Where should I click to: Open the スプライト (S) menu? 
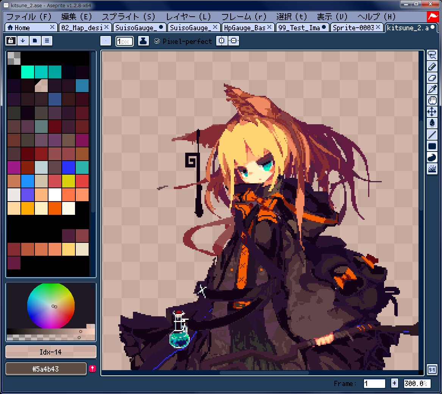click(128, 17)
